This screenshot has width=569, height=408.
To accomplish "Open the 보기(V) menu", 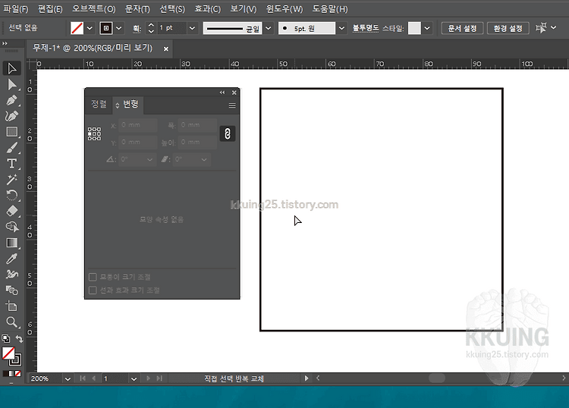I will (x=243, y=8).
